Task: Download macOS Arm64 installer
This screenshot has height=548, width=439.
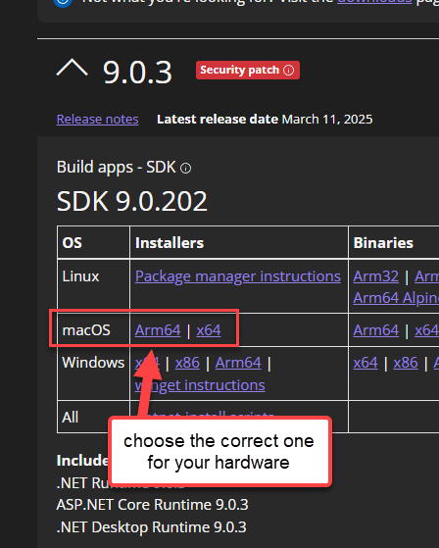Action: pos(158,330)
